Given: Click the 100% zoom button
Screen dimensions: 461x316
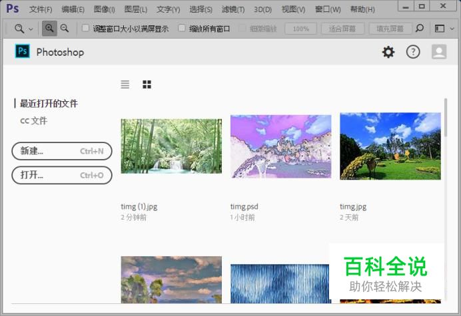Looking at the screenshot, I should 300,29.
